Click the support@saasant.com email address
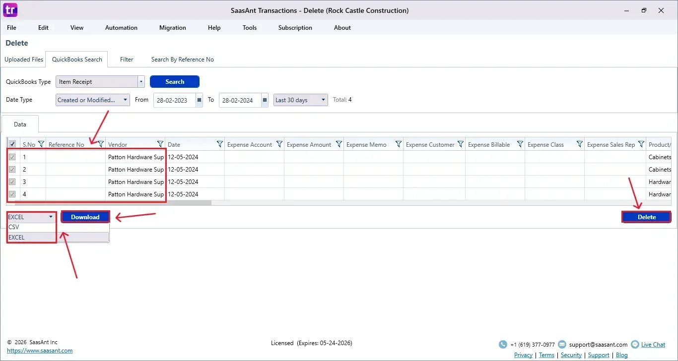This screenshot has height=361, width=678. coord(598,344)
